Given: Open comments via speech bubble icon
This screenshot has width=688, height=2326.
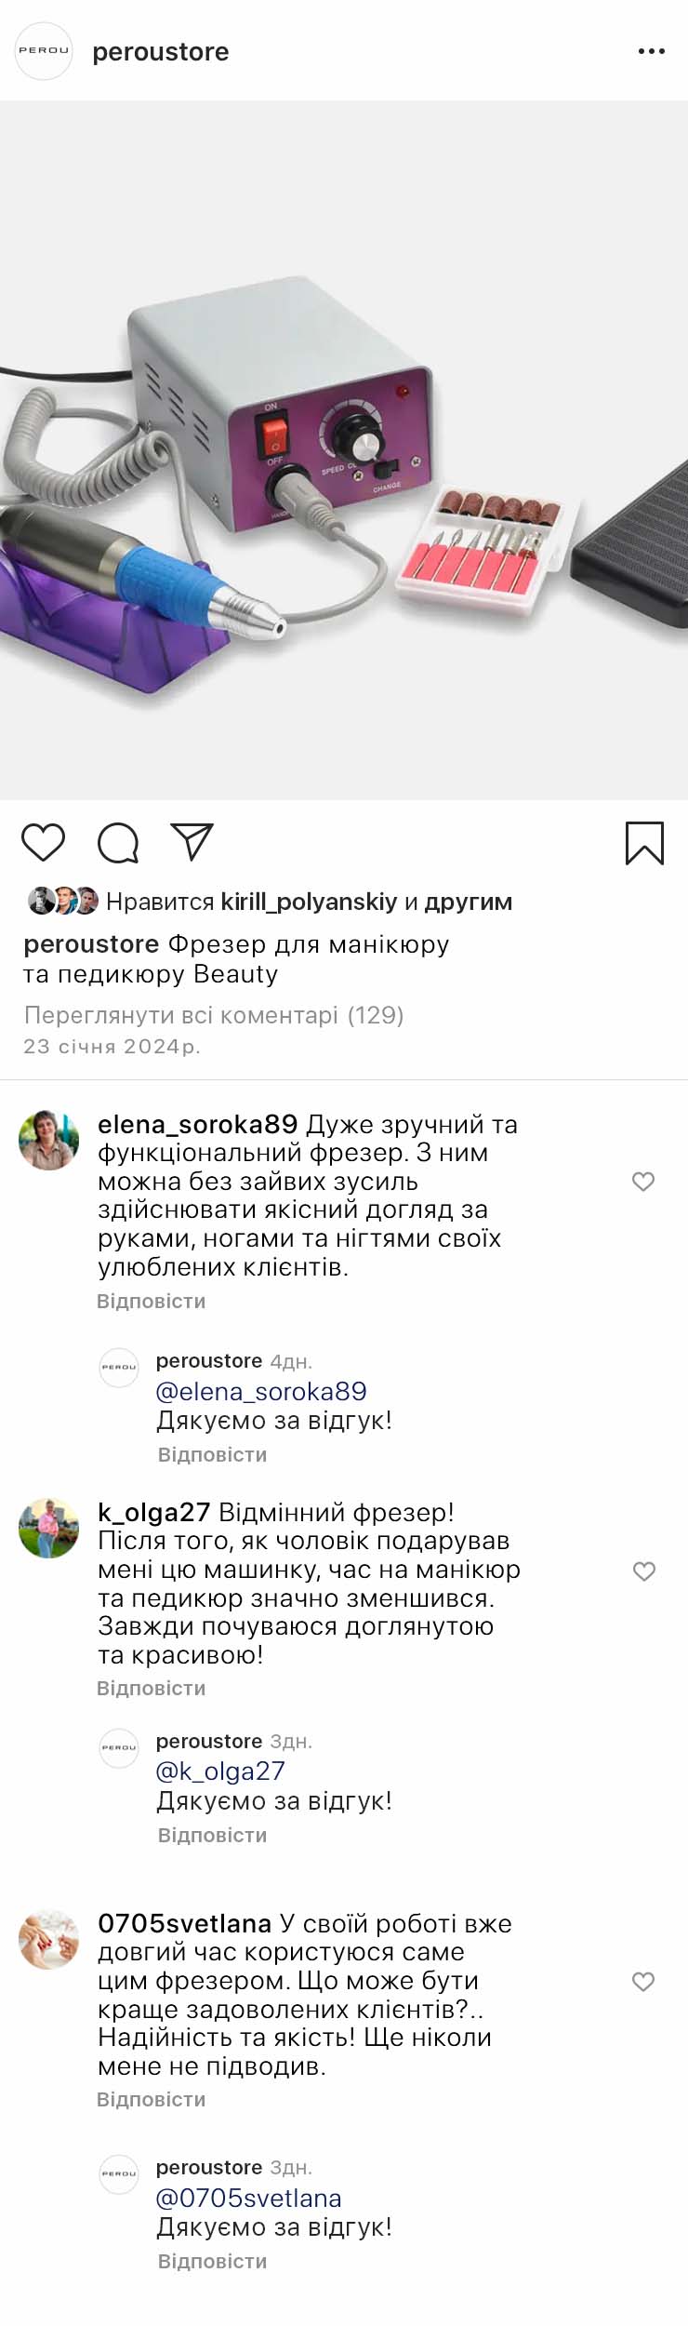Looking at the screenshot, I should point(118,842).
